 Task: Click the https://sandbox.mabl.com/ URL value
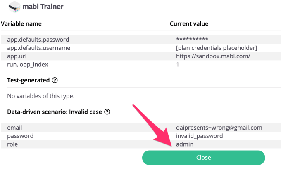coord(213,56)
